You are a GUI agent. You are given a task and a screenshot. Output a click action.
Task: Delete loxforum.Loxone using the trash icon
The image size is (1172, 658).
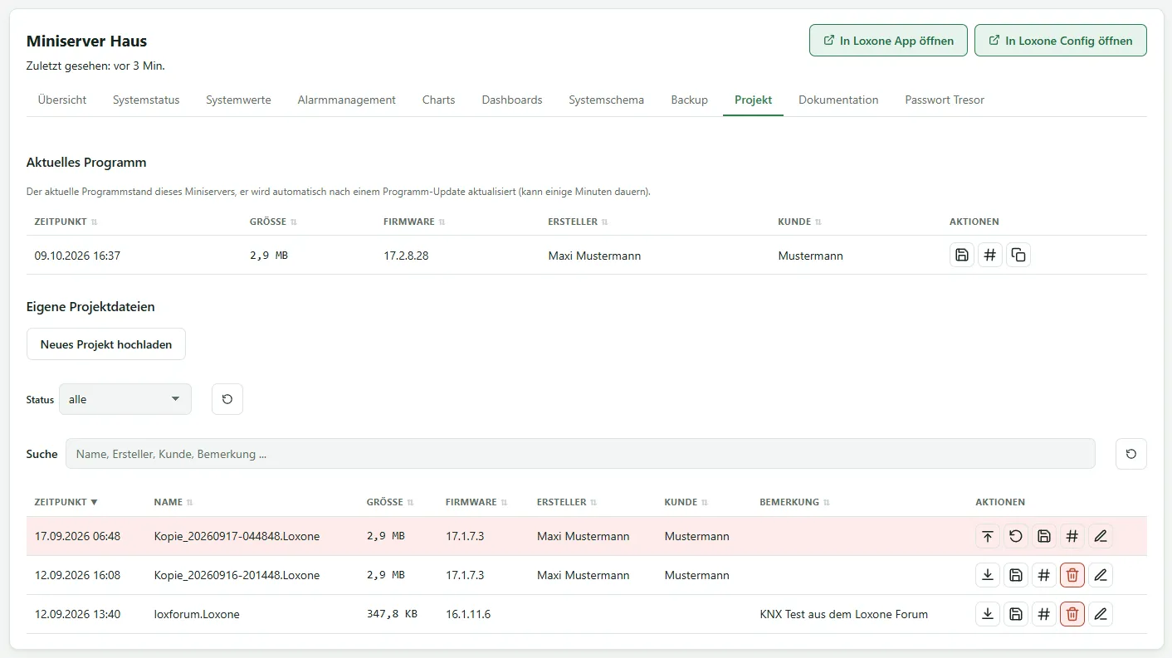1072,614
